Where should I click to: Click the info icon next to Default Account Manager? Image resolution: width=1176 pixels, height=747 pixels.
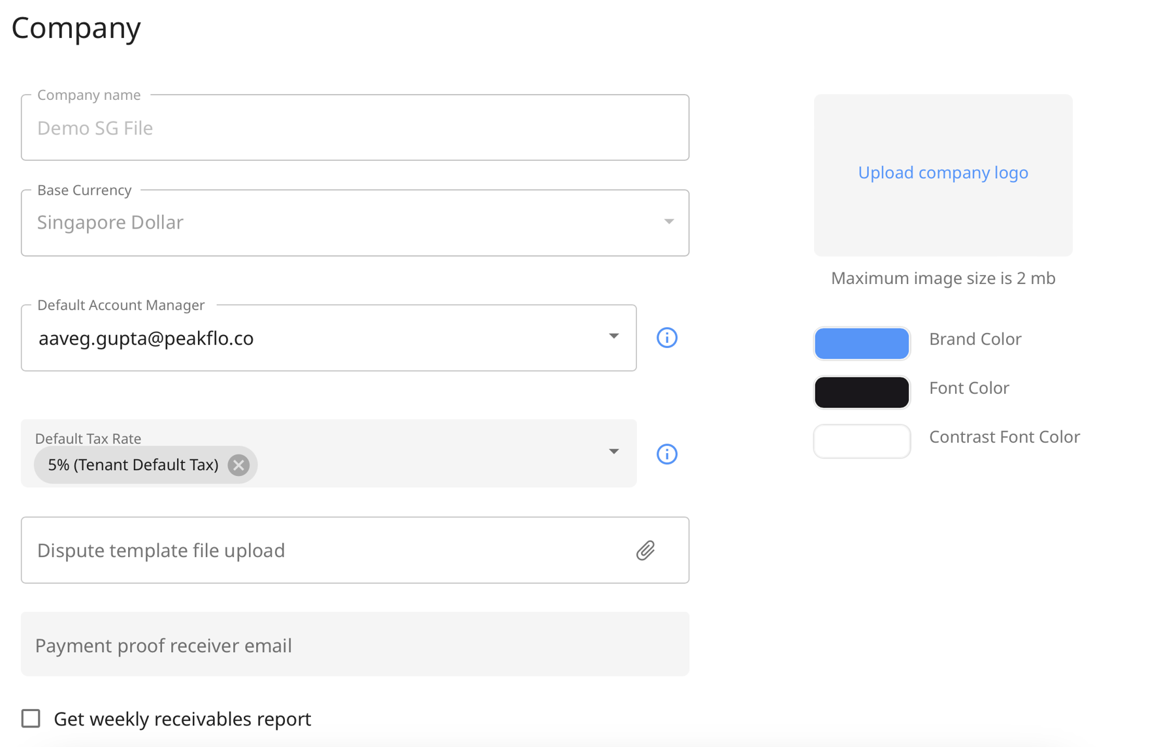click(666, 338)
